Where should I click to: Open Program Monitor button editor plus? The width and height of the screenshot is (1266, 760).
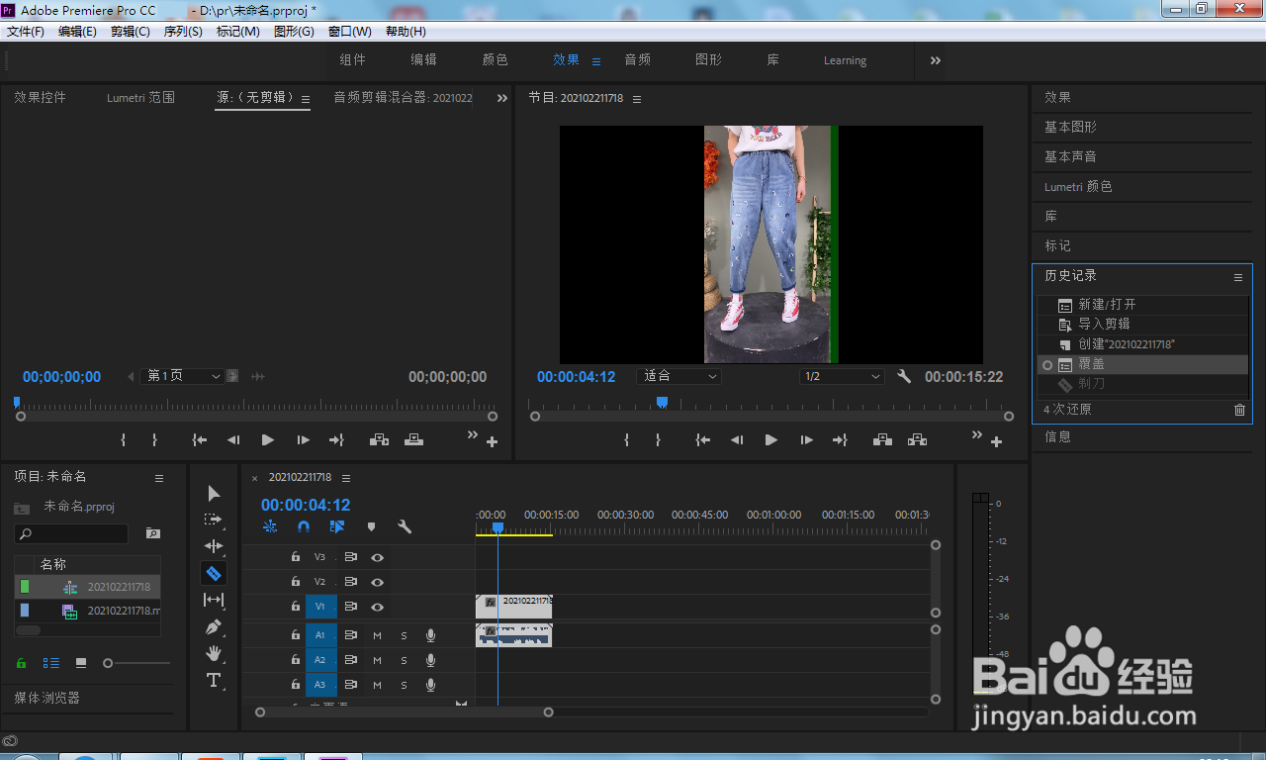pyautogui.click(x=996, y=442)
